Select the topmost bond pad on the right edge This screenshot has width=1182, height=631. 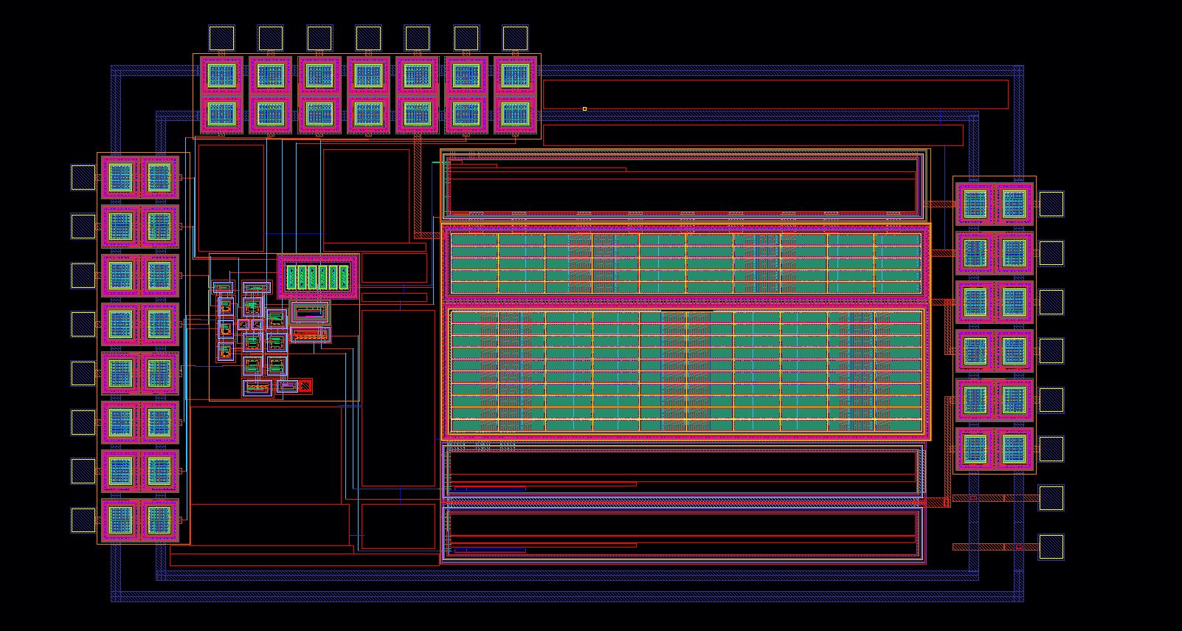point(1051,204)
